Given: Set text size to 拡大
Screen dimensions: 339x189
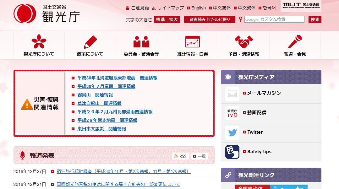Looking at the screenshot, I should [173, 19].
